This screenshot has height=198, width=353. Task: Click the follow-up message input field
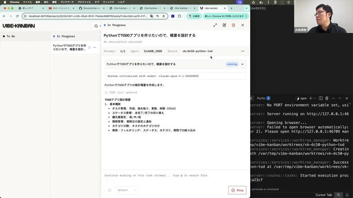[x=176, y=176]
